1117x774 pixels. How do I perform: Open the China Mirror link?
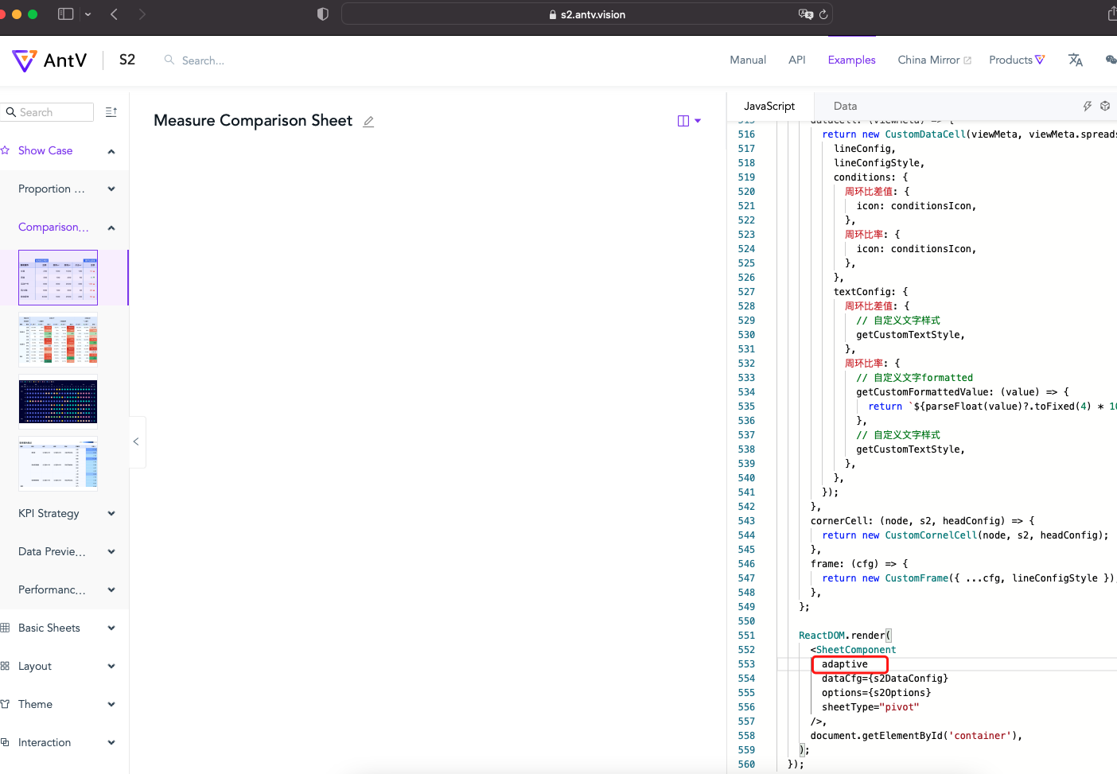click(928, 60)
